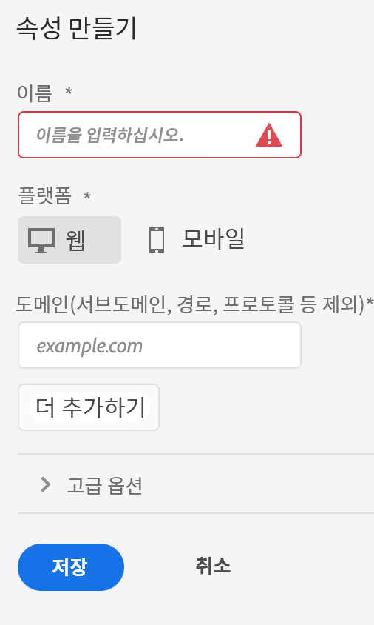Cancel with the 취소 button
Screen dimensions: 374x625
(x=213, y=566)
